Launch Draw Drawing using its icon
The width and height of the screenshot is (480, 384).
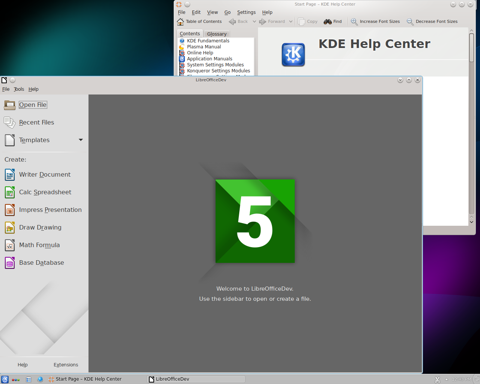(10, 227)
